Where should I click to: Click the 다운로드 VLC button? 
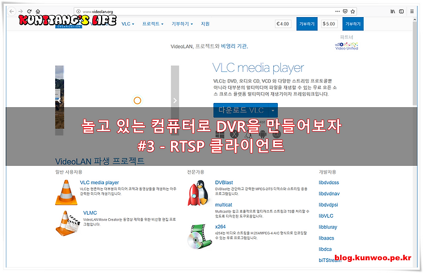point(241,110)
